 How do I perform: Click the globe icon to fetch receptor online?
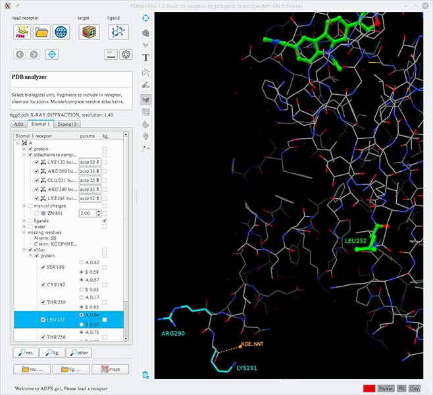pyautogui.click(x=61, y=31)
